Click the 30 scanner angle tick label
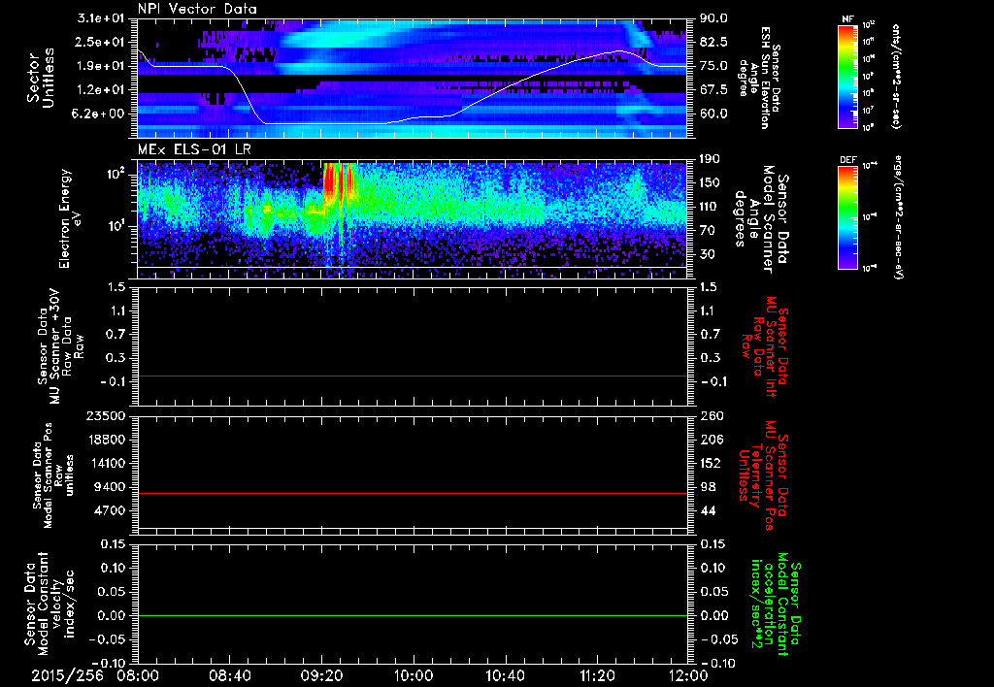The width and height of the screenshot is (994, 687). pyautogui.click(x=707, y=254)
